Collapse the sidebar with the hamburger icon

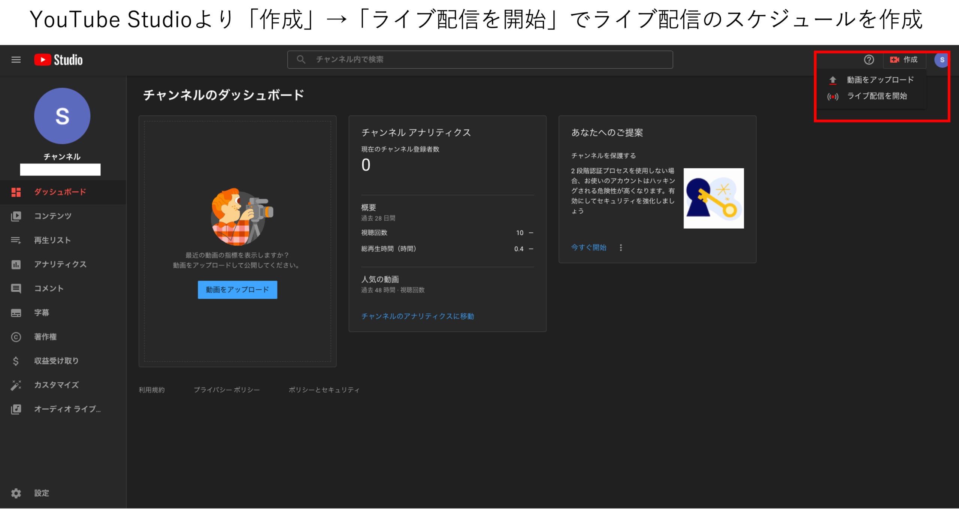click(16, 60)
